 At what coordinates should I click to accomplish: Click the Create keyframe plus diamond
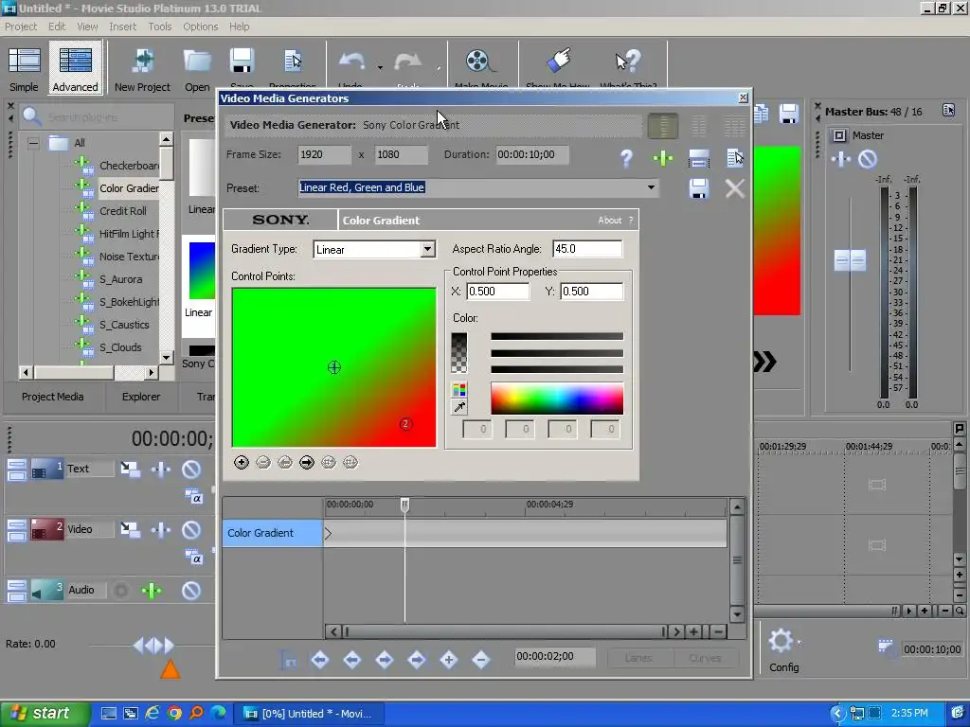[x=448, y=660]
